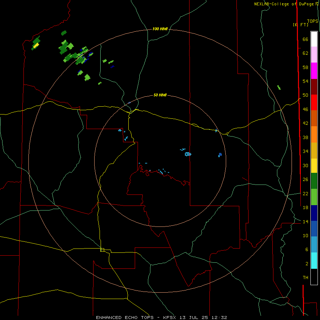320x320 pixels.
Task: Click the "46" legend label
Action: pos(305,110)
